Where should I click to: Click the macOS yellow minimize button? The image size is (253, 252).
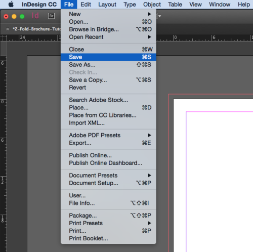tap(14, 16)
